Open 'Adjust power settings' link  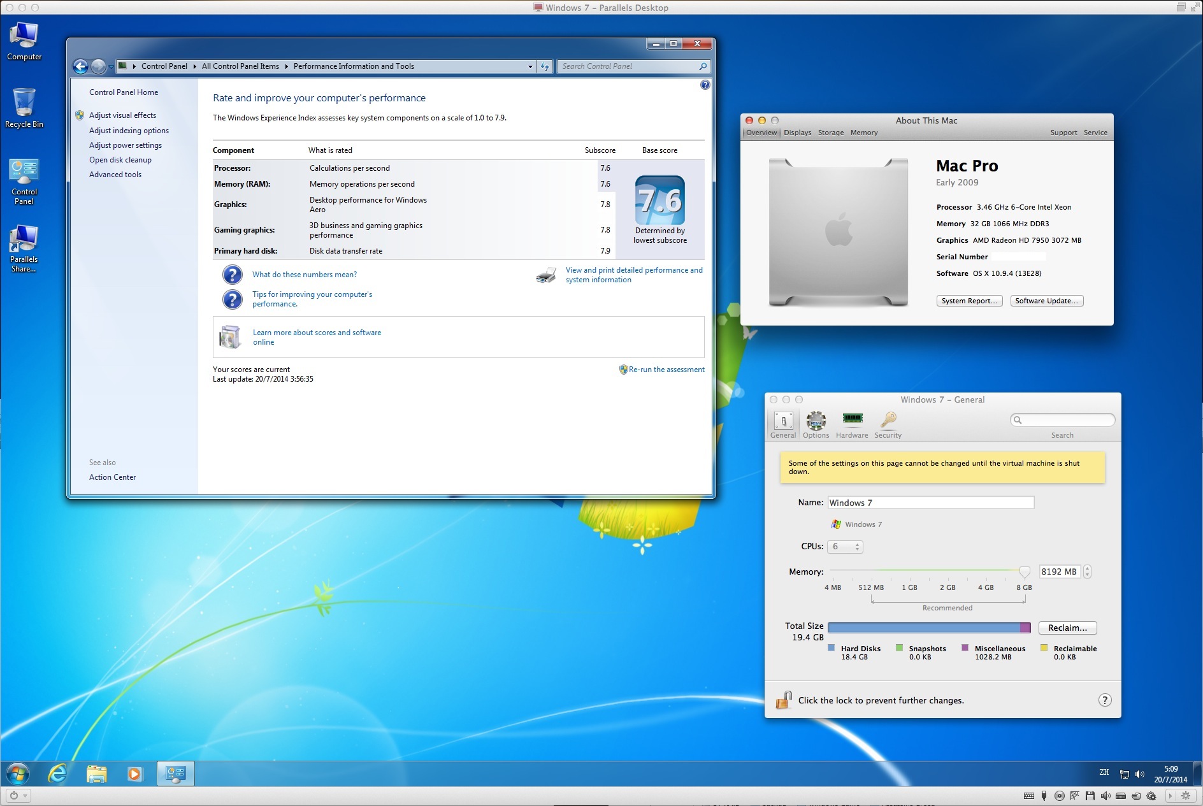[126, 145]
